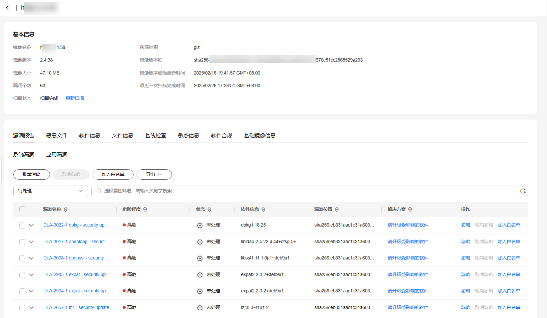The height and width of the screenshot is (318, 547).
Task: Expand the DLA-3022-1 dpkg row details
Action: point(31,225)
